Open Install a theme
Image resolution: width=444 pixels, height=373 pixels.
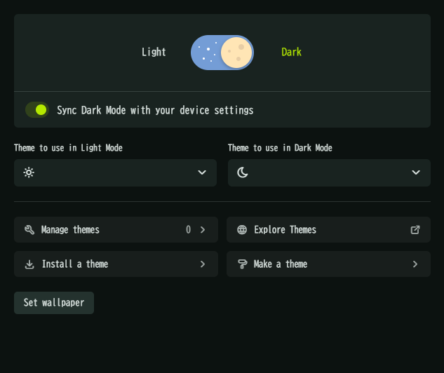tap(116, 264)
